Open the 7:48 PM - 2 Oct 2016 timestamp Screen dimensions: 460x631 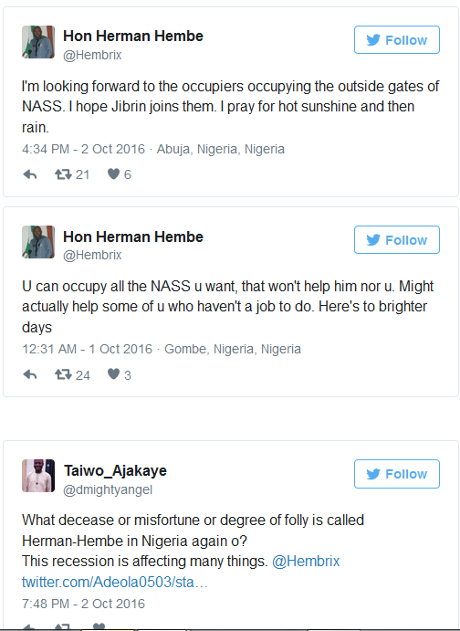tap(83, 604)
